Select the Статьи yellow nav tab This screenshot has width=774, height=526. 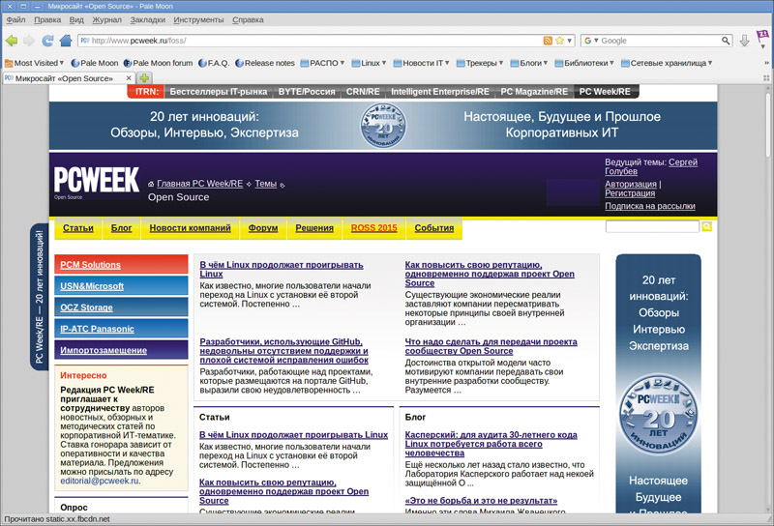pos(78,228)
